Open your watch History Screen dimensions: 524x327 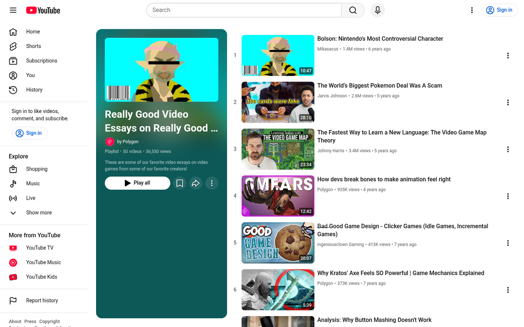[34, 90]
